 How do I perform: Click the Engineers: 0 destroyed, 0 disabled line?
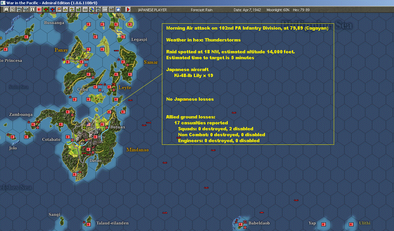[x=219, y=141]
